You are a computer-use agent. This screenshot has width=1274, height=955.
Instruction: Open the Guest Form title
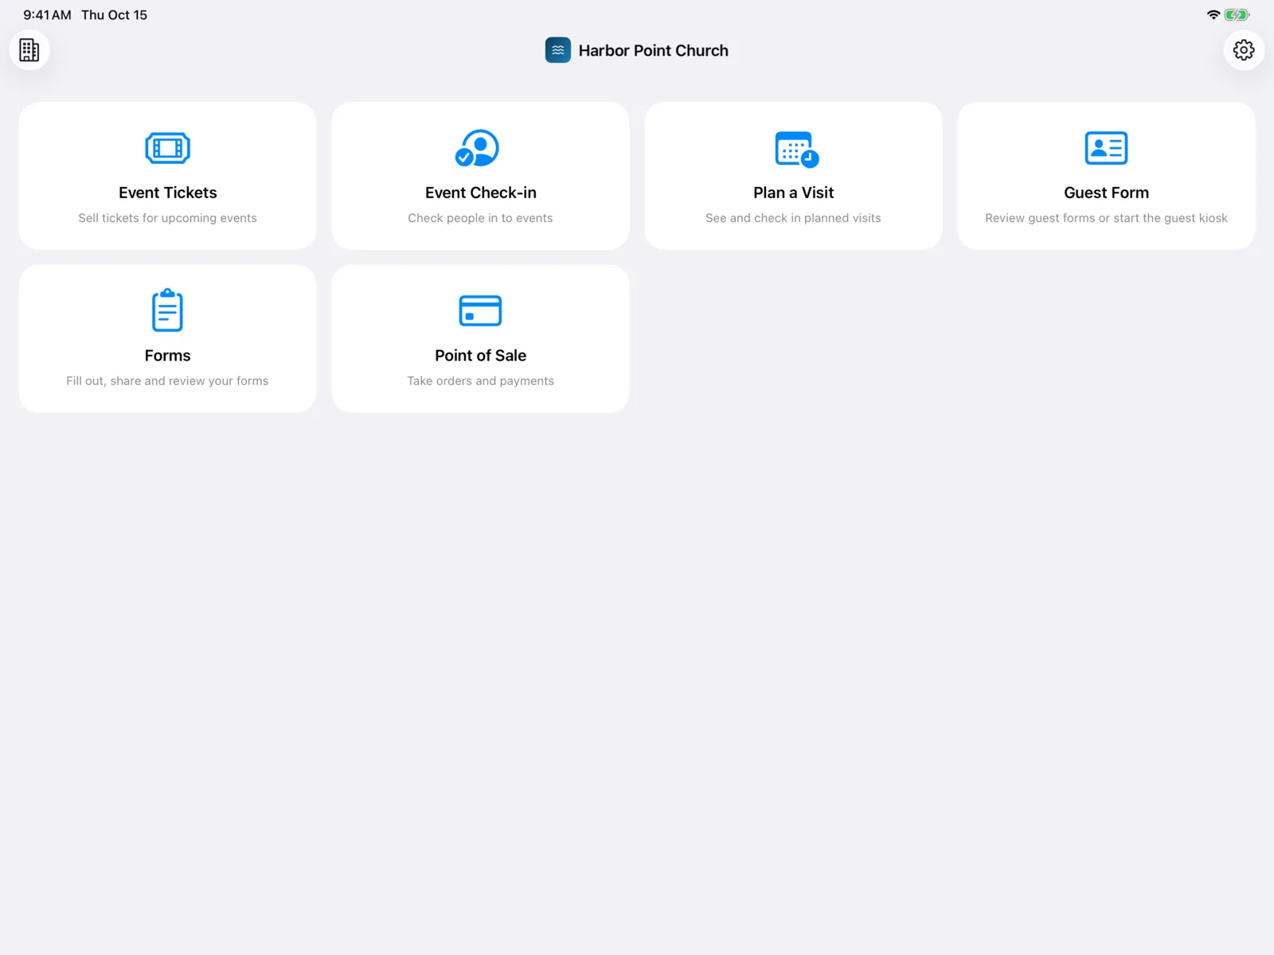pos(1107,193)
